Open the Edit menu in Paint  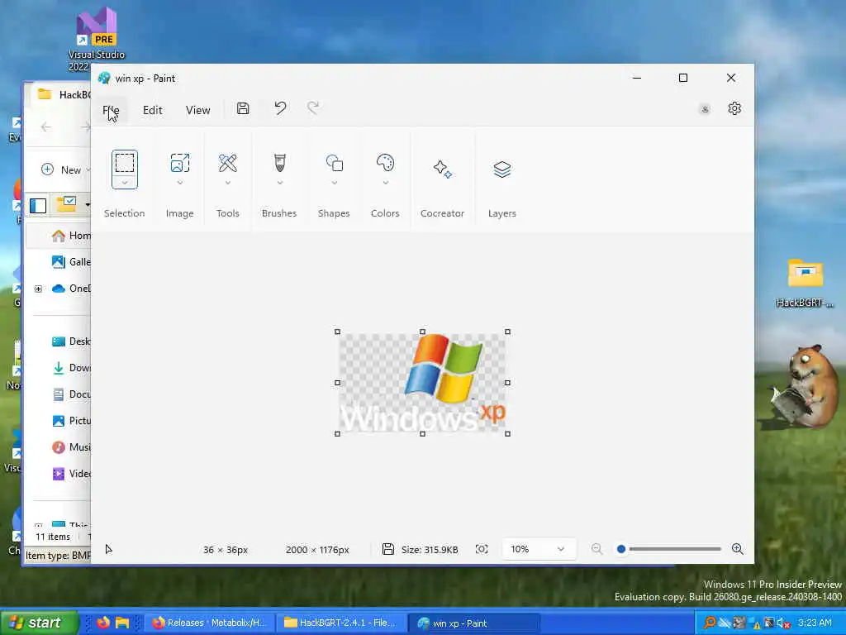click(152, 110)
